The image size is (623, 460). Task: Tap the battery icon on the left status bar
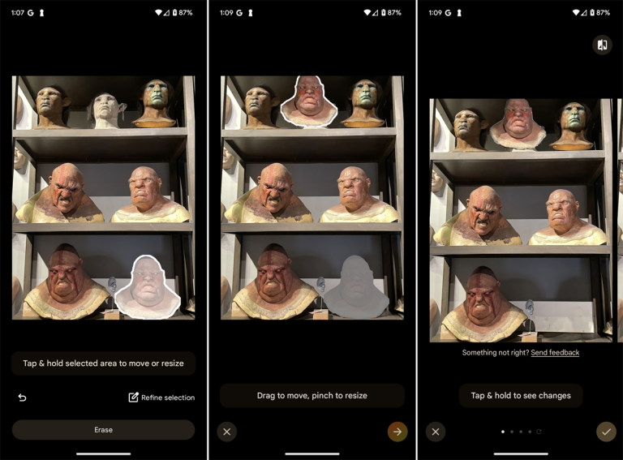(175, 13)
